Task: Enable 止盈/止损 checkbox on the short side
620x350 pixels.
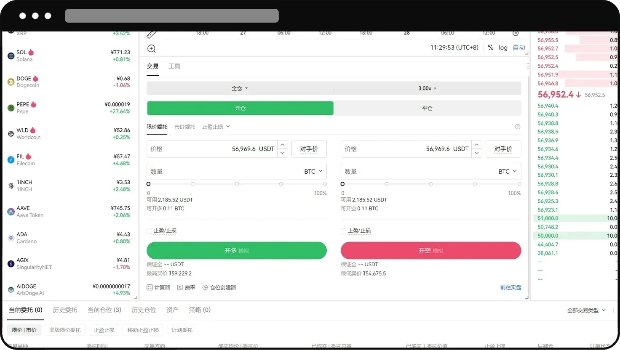Action: pyautogui.click(x=343, y=231)
